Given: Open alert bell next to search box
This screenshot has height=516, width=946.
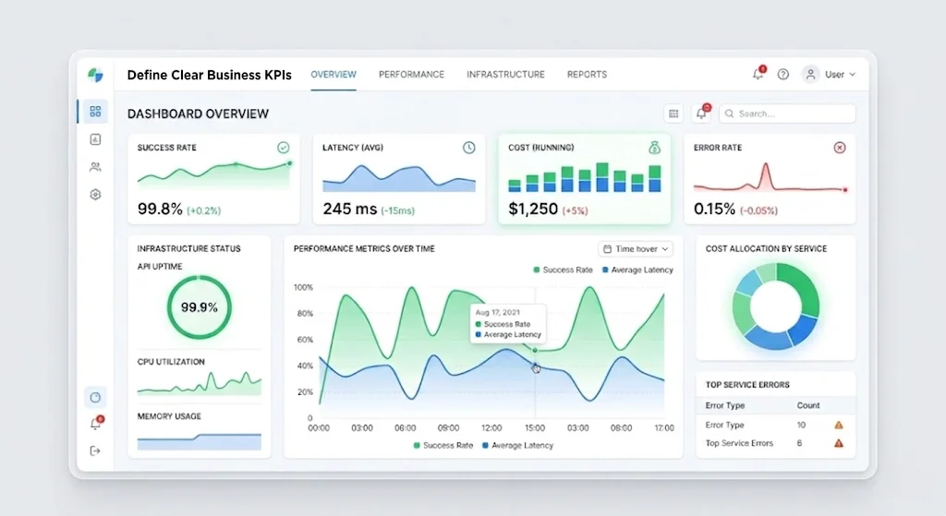Looking at the screenshot, I should pyautogui.click(x=702, y=113).
